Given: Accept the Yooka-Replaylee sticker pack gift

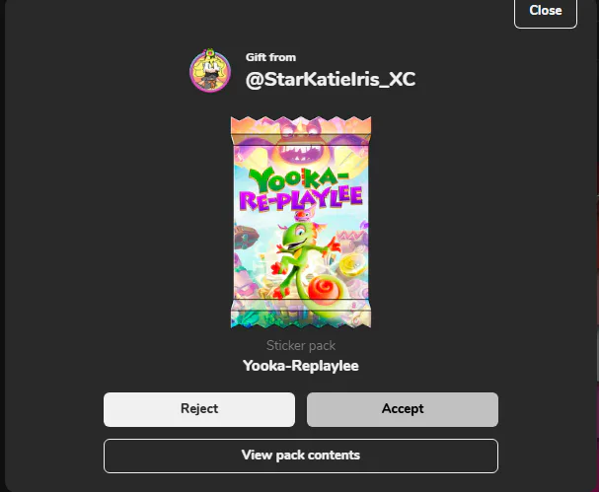Looking at the screenshot, I should click(x=403, y=409).
